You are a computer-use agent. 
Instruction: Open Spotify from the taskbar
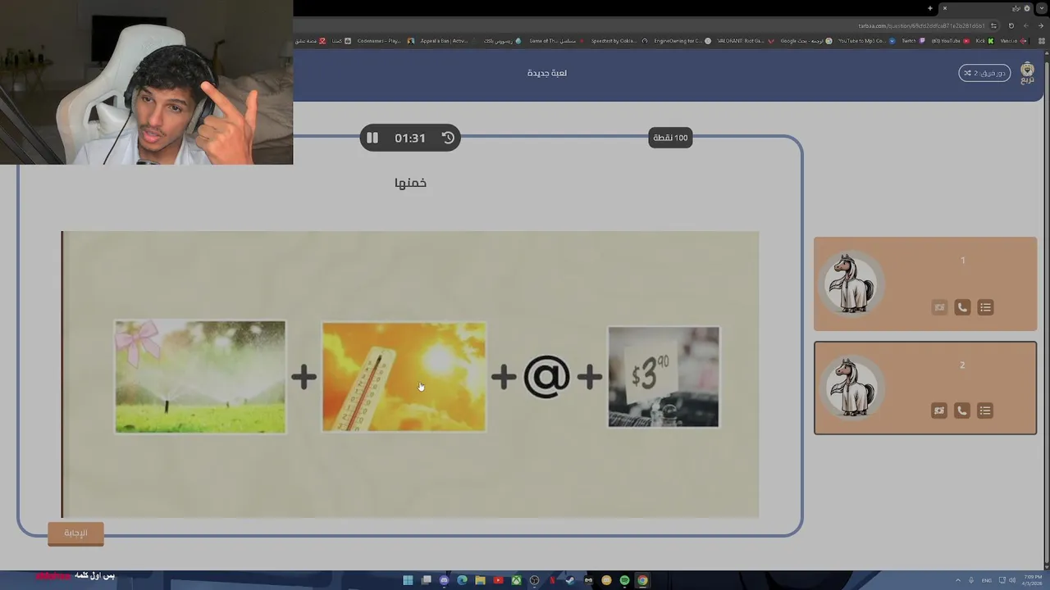[x=624, y=580]
